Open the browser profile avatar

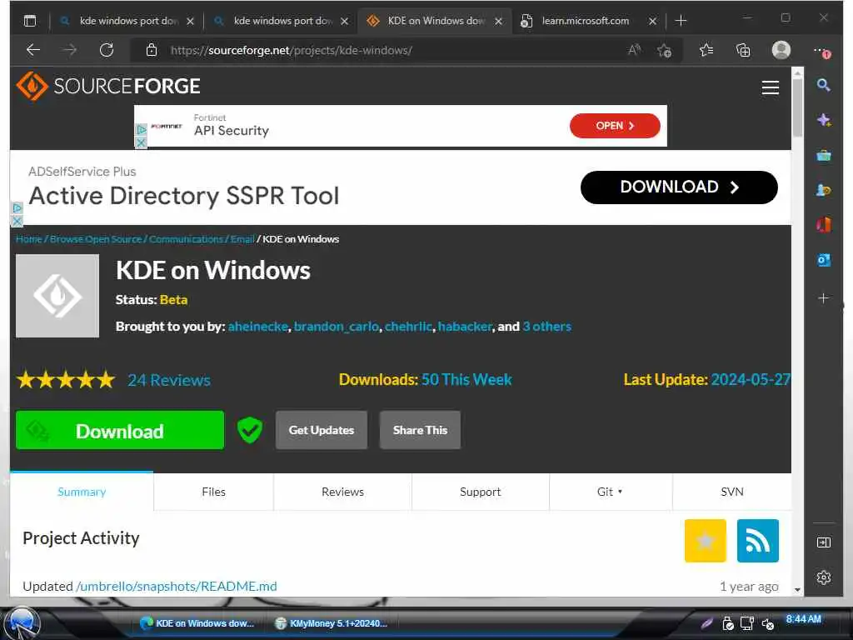coord(781,50)
